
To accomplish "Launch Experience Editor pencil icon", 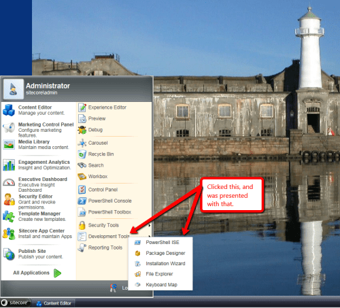I will pyautogui.click(x=82, y=107).
